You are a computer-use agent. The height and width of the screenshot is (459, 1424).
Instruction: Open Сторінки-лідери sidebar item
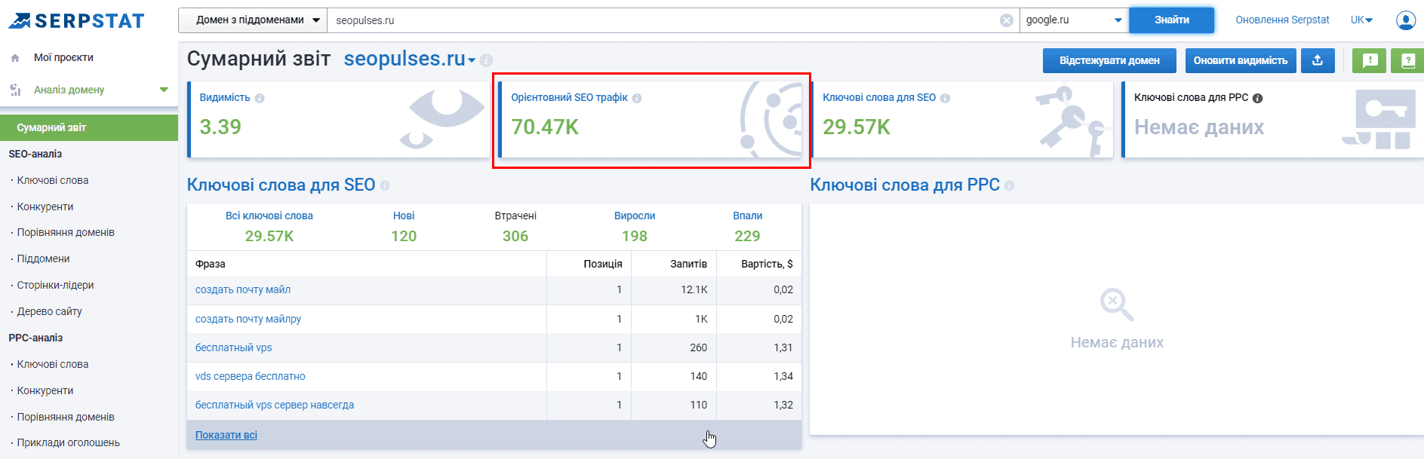pos(55,285)
